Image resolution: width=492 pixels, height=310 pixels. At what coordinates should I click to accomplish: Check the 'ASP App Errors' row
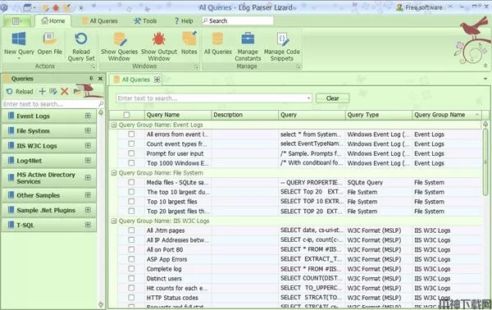pyautogui.click(x=131, y=259)
